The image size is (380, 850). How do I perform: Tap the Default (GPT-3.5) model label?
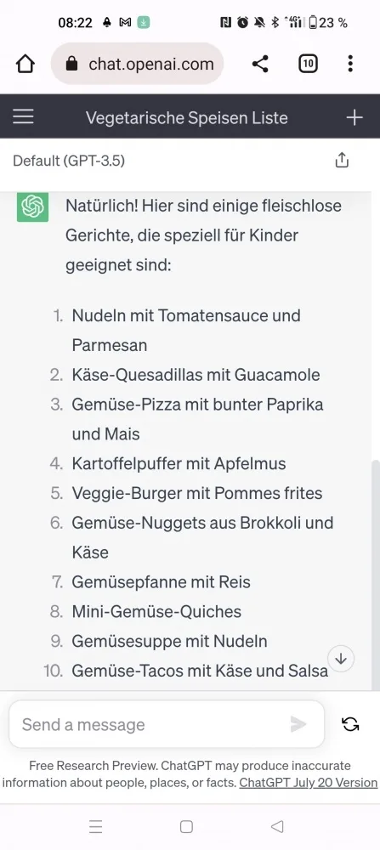click(x=69, y=161)
